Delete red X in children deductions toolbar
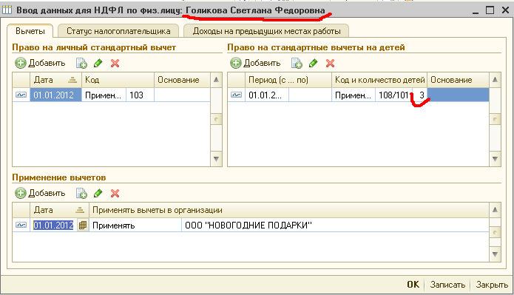Screen dimensions: 514x295 (330, 63)
